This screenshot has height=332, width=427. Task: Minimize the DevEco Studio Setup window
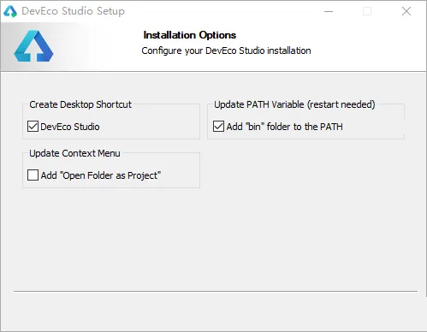point(329,11)
